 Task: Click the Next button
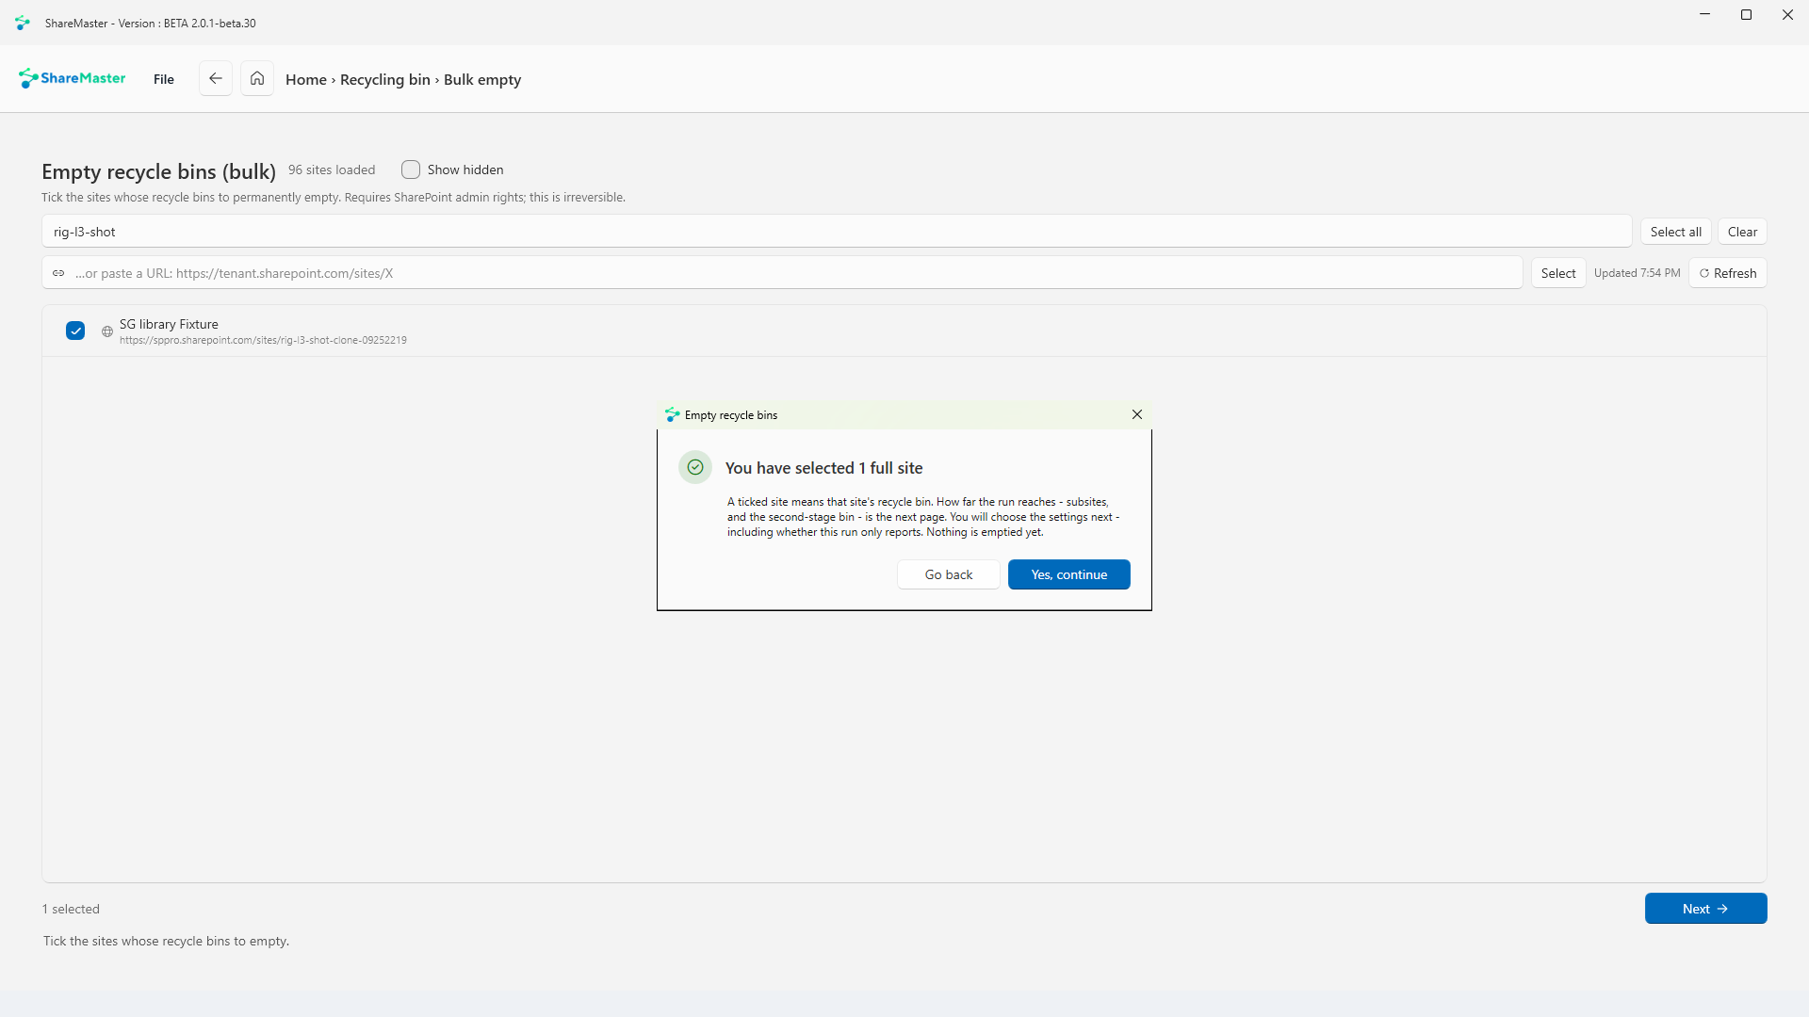1706,909
